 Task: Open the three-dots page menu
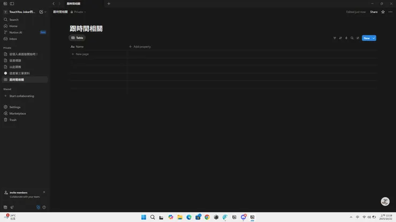coord(391,12)
